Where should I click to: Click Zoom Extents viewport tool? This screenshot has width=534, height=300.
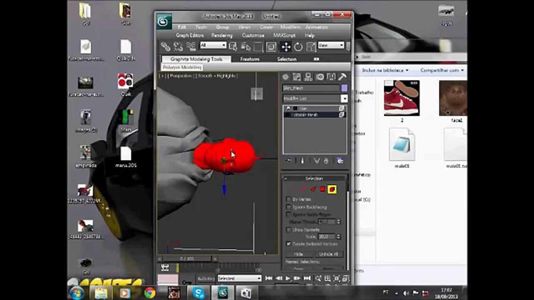tap(337, 278)
